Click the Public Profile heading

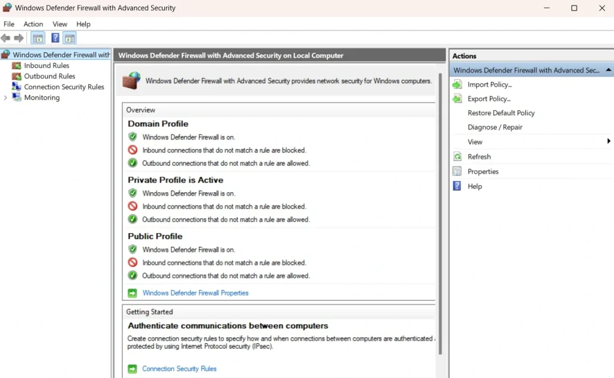click(x=155, y=237)
